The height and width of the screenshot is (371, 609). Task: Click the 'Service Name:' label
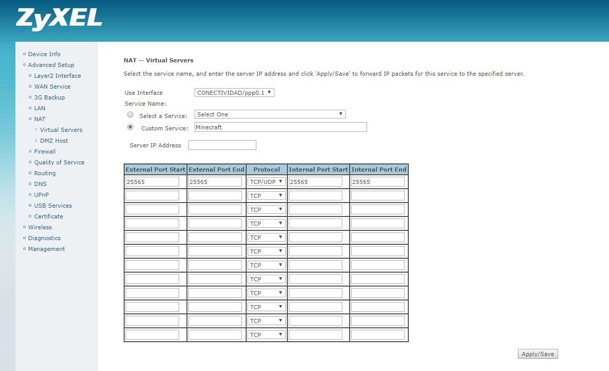(x=145, y=104)
